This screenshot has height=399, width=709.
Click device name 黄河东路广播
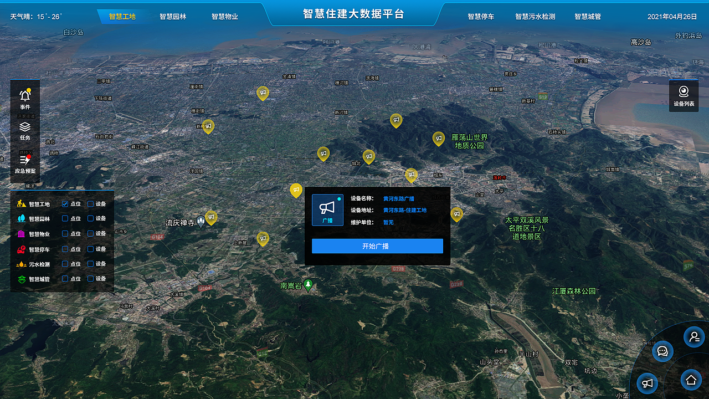click(399, 198)
